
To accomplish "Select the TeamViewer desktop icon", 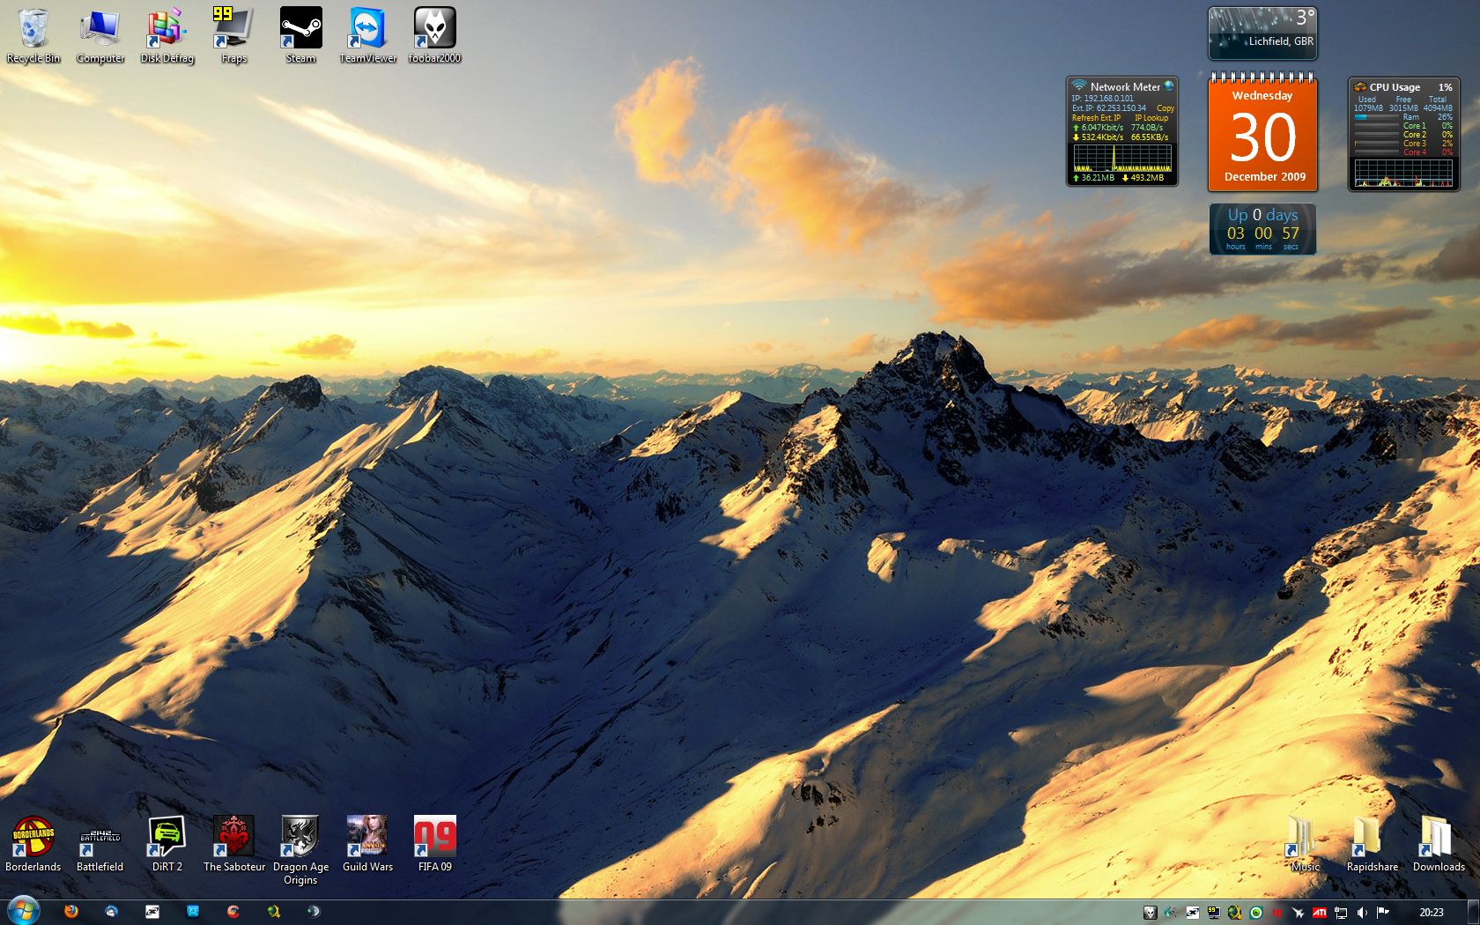I will point(367,29).
